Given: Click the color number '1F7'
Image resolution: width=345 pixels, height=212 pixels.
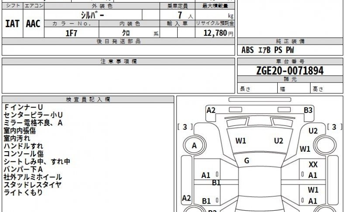Looking at the screenshot, I should 72,33.
